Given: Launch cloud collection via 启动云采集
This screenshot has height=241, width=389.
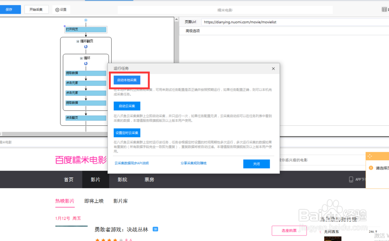Looking at the screenshot, I should [127, 106].
